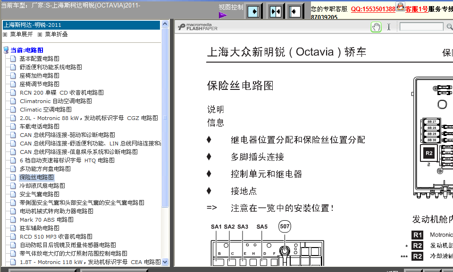Open 多功能方向盘电路图

point(45,169)
